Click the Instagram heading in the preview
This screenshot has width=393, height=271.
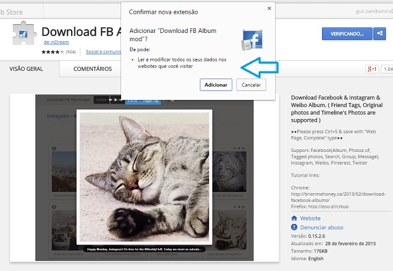(58, 116)
